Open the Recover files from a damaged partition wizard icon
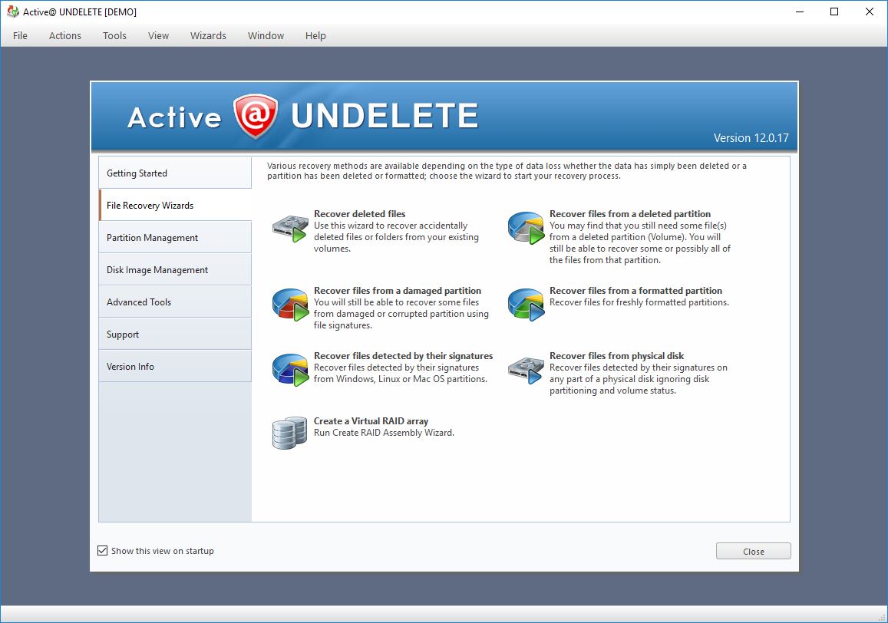This screenshot has width=888, height=623. click(x=289, y=302)
